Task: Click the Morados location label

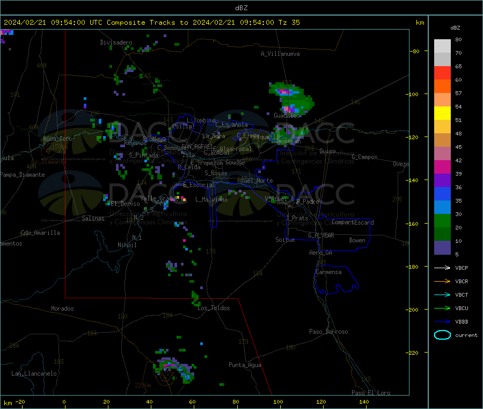Action: click(62, 308)
